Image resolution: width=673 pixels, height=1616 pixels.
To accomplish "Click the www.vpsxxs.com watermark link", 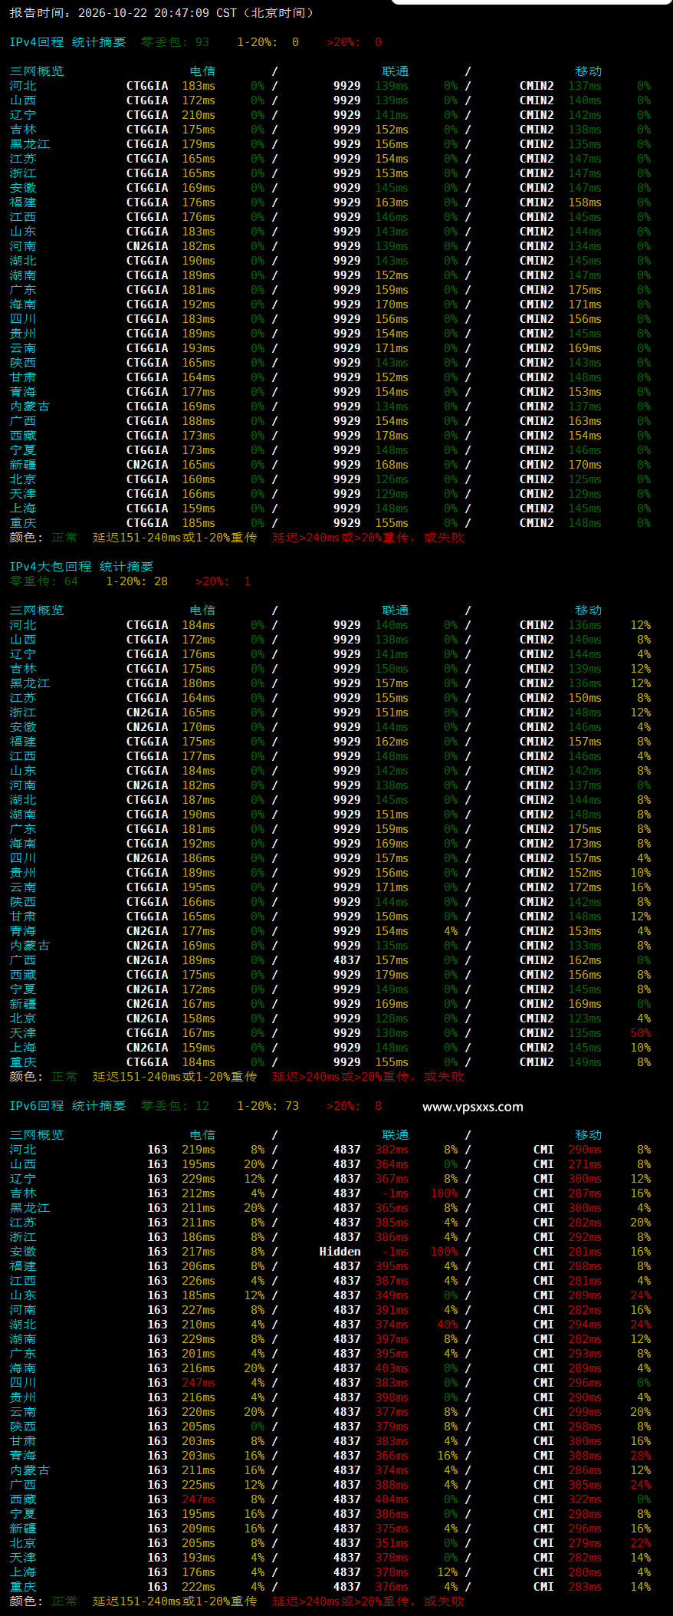I will click(473, 1107).
